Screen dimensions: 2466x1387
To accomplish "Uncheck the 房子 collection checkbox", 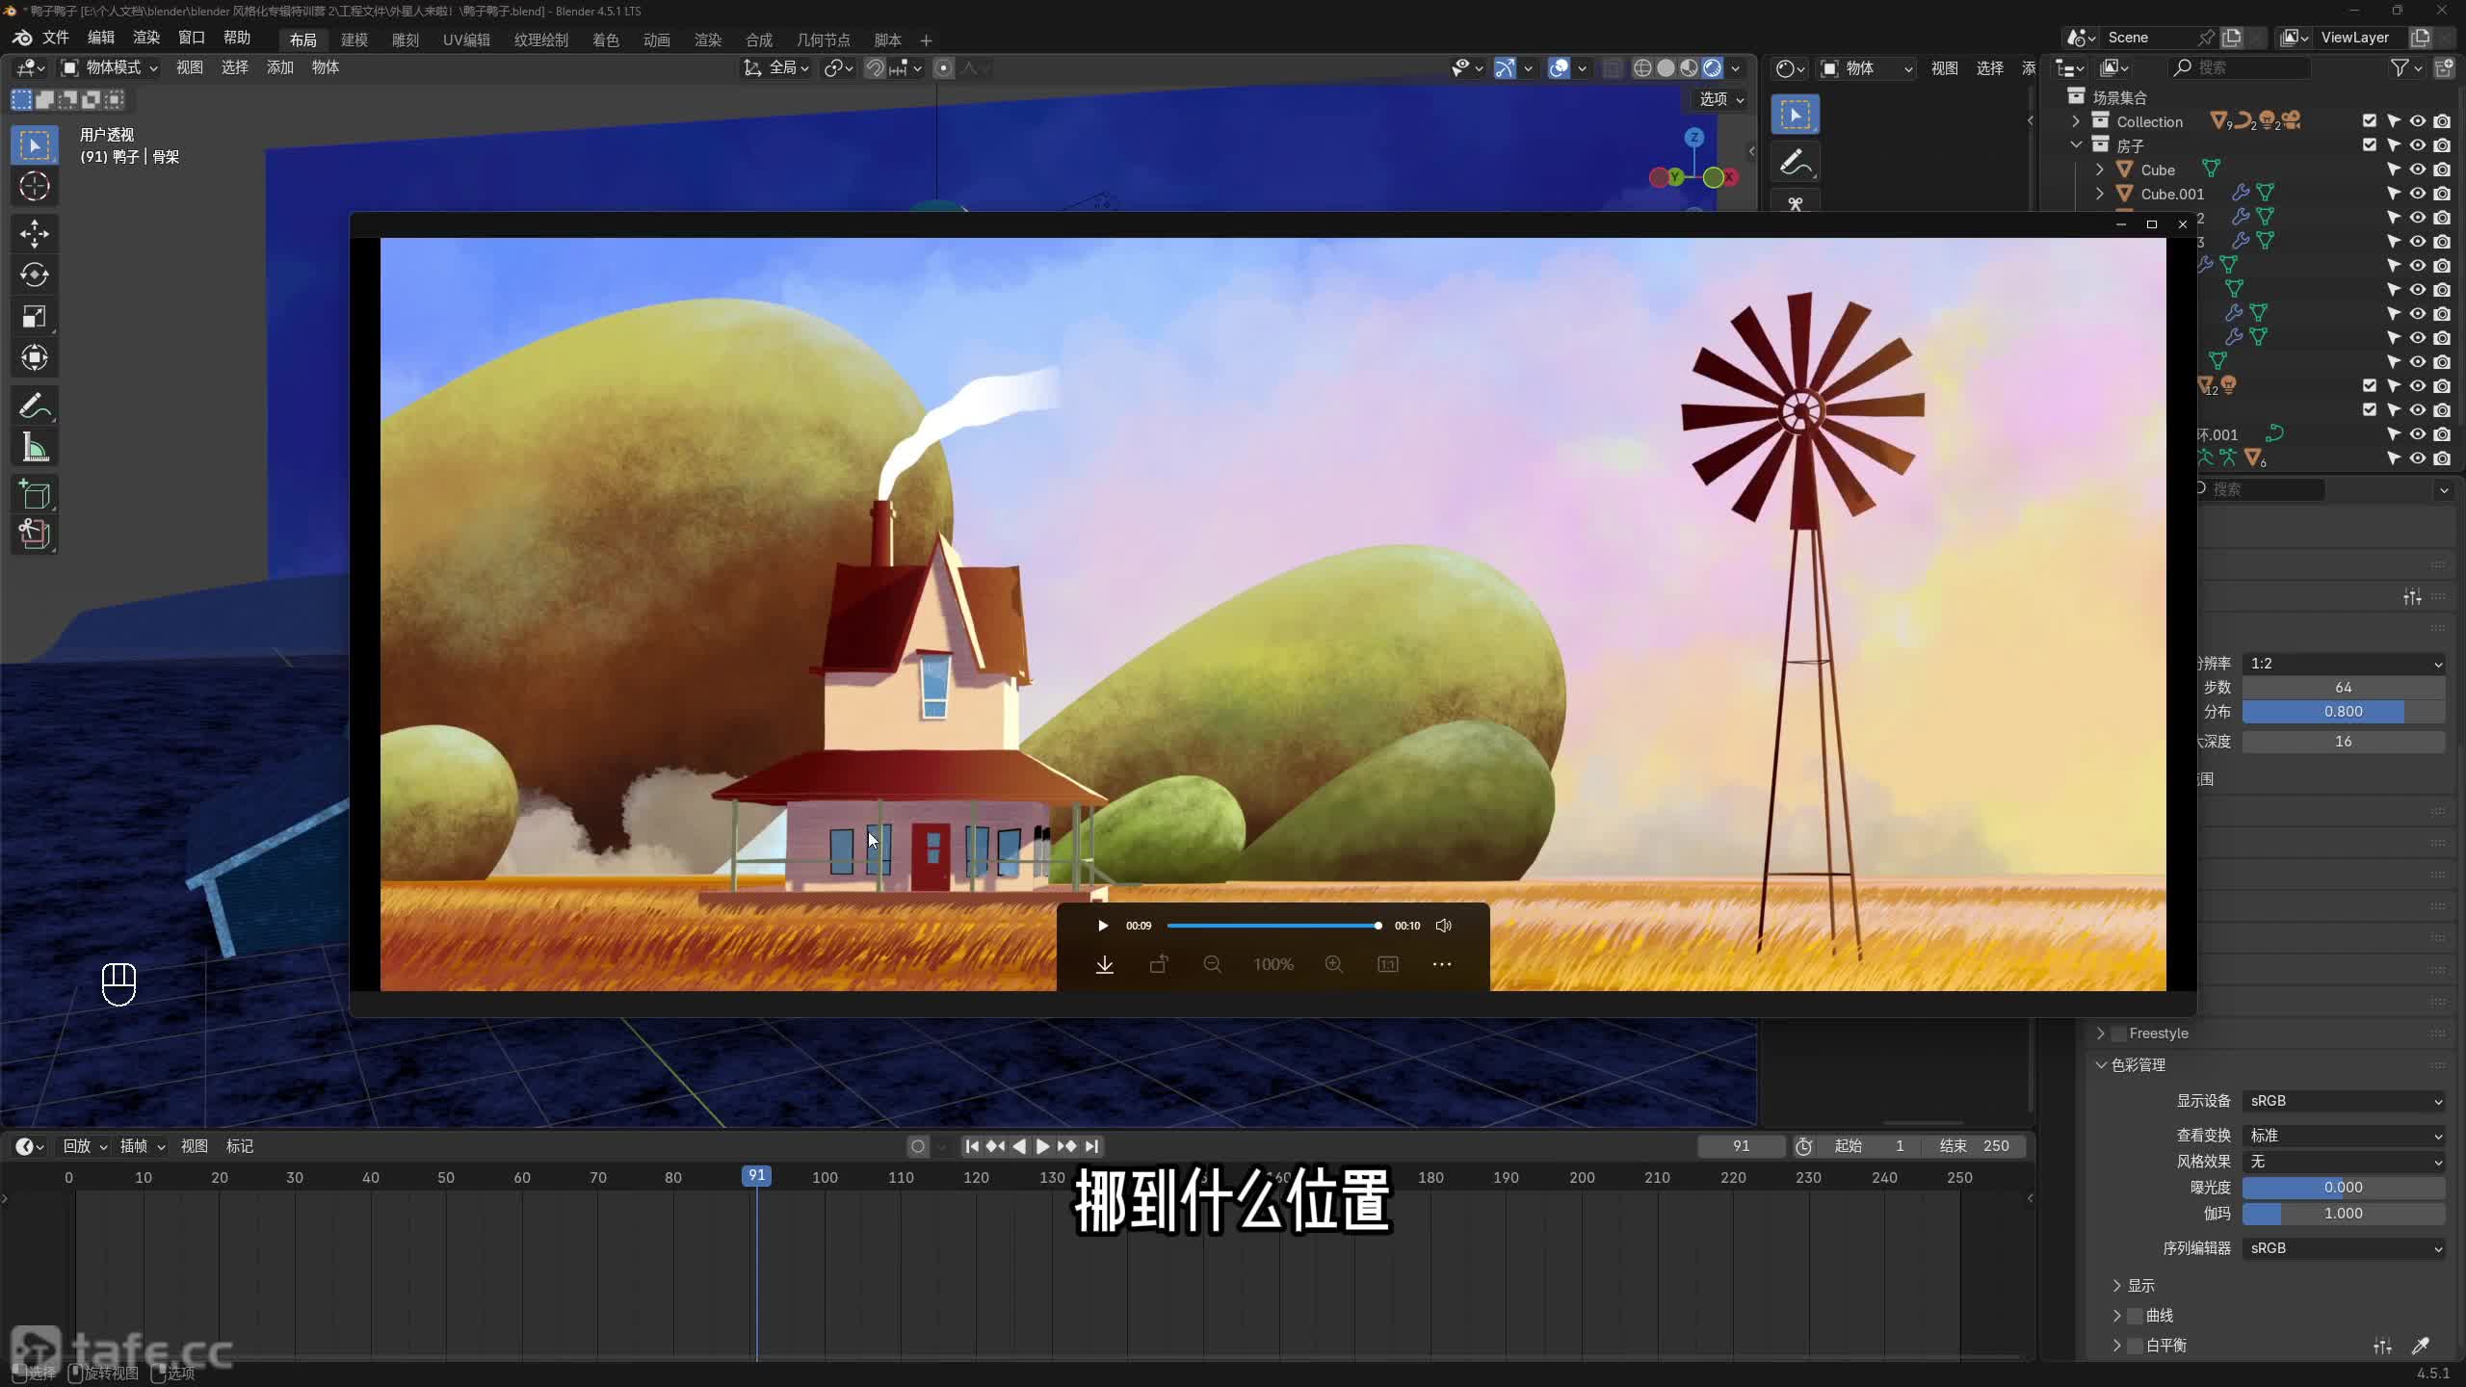I will click(x=2370, y=145).
